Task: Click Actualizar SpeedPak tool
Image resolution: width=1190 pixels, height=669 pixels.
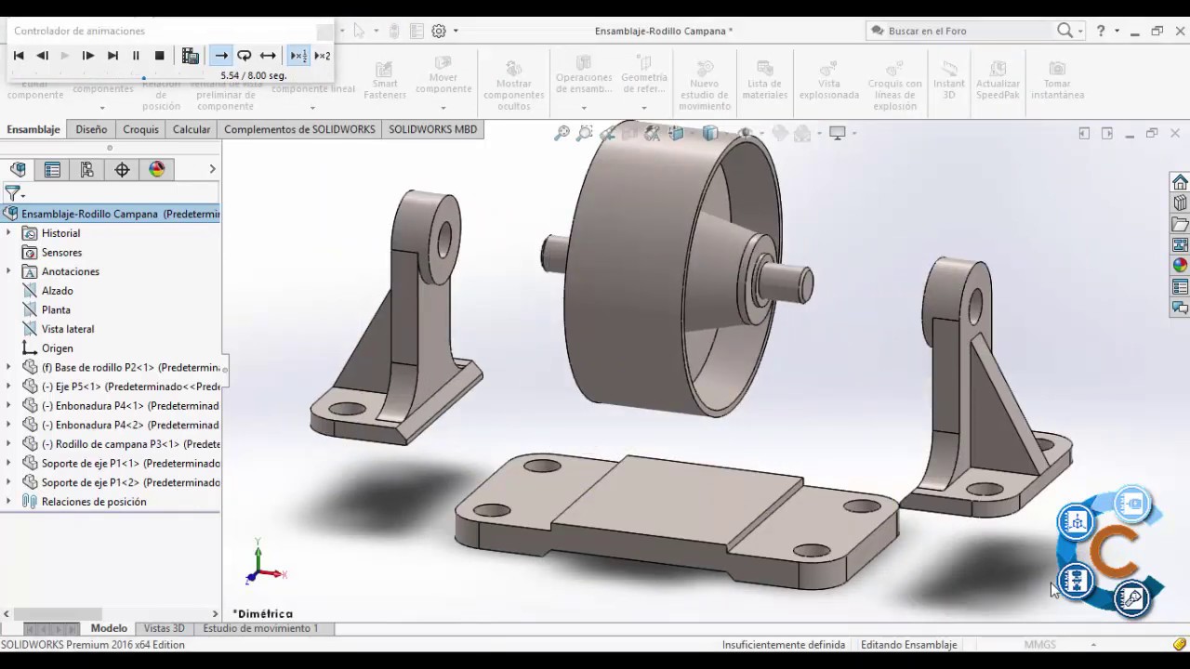Action: click(x=998, y=81)
